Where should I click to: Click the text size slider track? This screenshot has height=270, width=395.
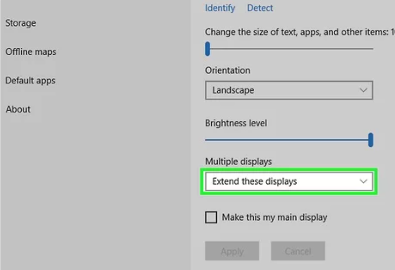coord(289,49)
